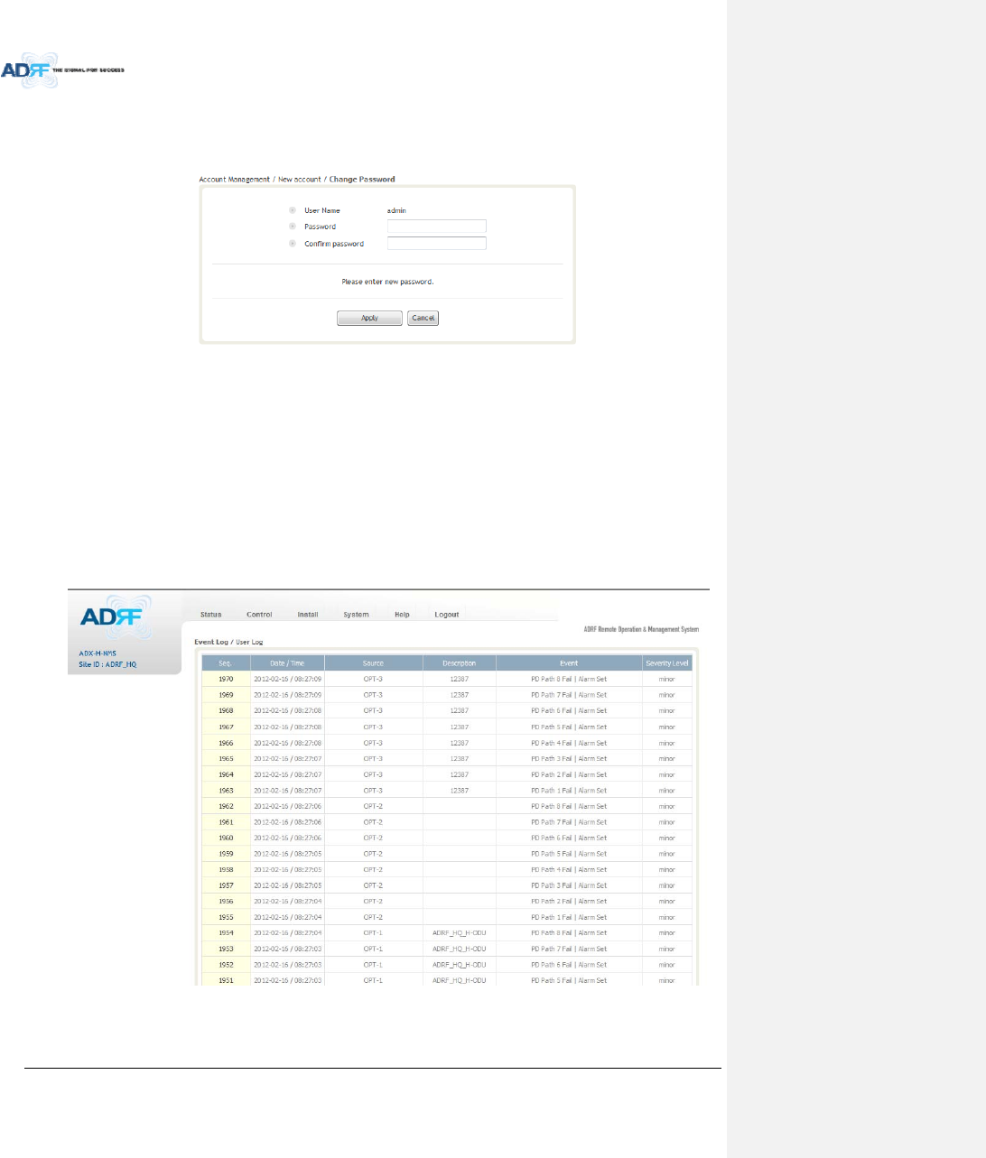Click 'PD Path 1 Fail | Alarm Set' in row 1955
986x1158 pixels.
point(569,917)
